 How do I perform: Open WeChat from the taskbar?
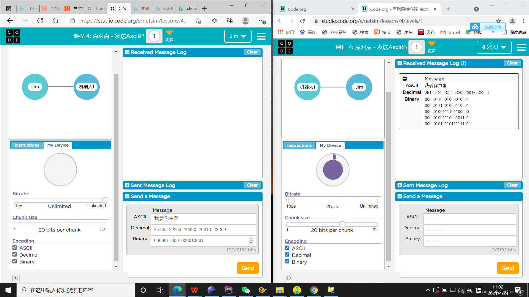point(245,290)
